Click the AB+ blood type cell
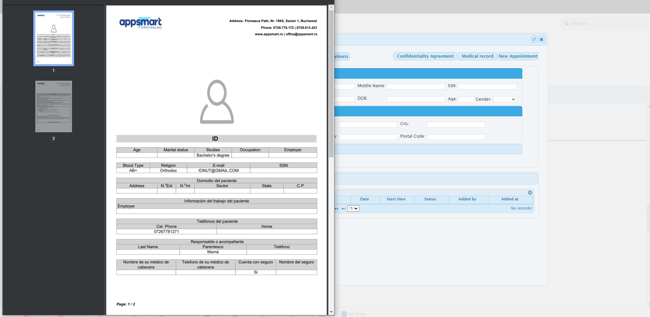 pos(133,171)
